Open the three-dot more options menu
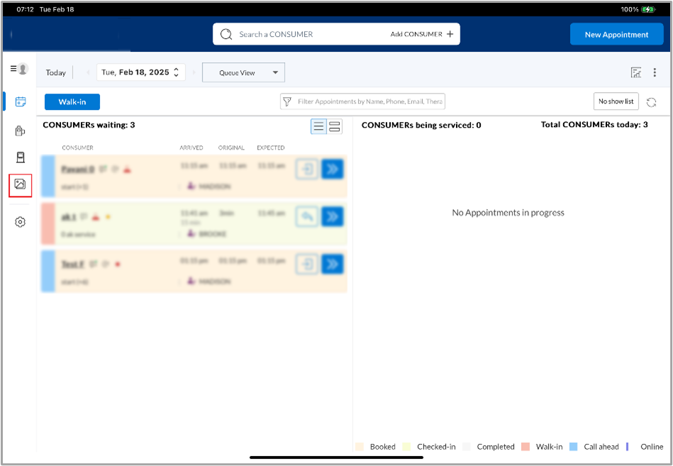This screenshot has width=673, height=466. 655,72
